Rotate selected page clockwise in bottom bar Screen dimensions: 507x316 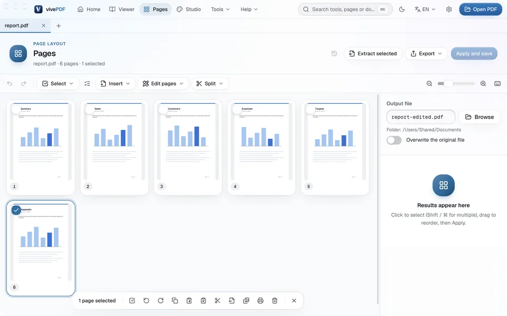(x=161, y=301)
